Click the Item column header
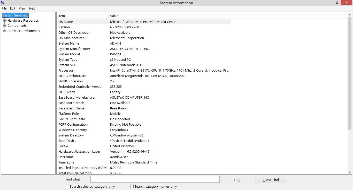 point(82,16)
